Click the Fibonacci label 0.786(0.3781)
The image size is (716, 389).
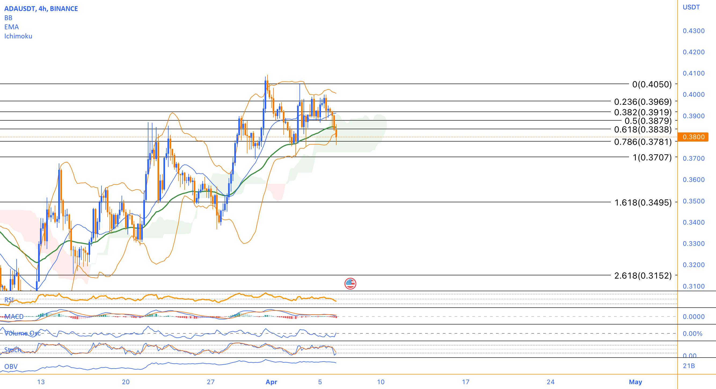tap(643, 142)
